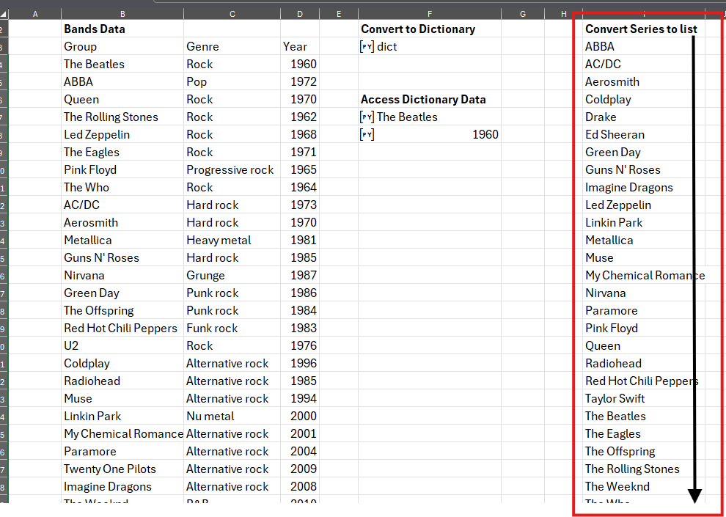Select column G header

click(x=523, y=15)
